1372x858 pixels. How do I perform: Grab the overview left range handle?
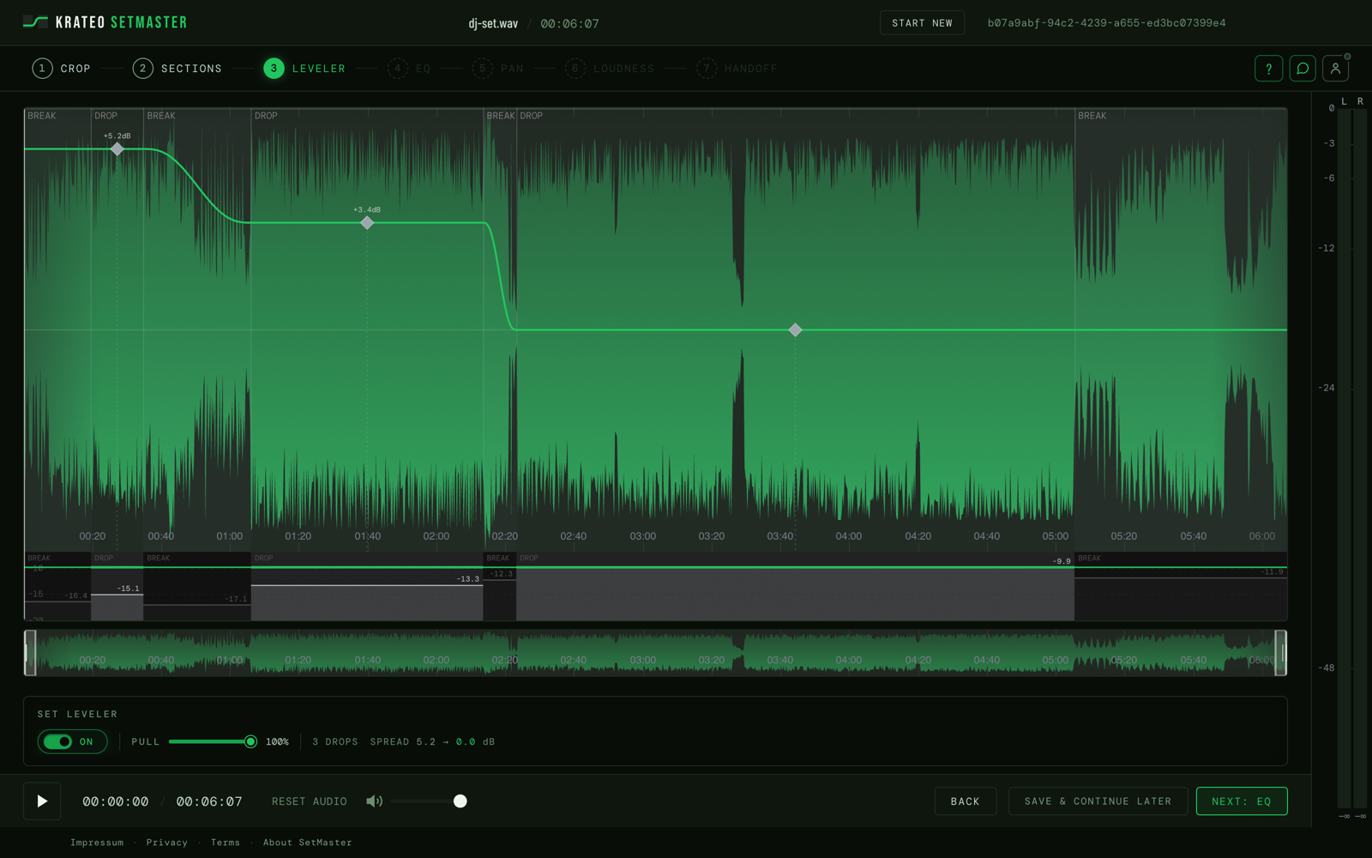30,653
